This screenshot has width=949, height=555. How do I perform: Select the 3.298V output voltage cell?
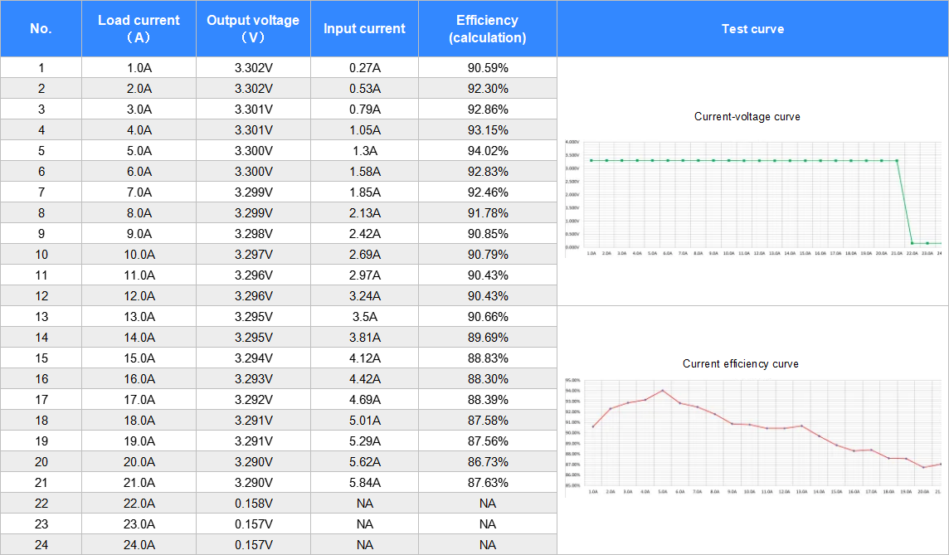pyautogui.click(x=253, y=234)
